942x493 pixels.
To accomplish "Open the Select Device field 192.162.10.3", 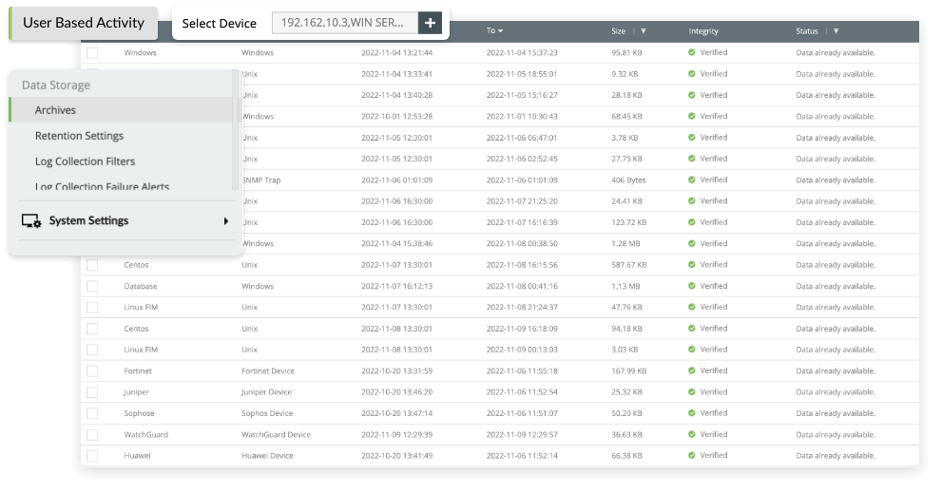I will coord(343,23).
